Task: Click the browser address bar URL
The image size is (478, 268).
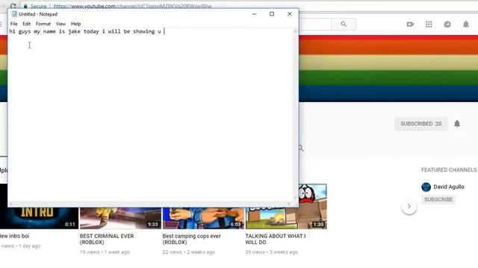Action: tap(133, 6)
